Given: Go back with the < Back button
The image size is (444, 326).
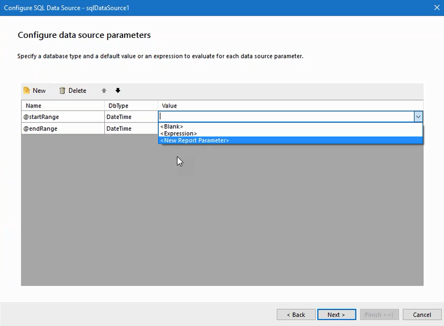Looking at the screenshot, I should coord(296,315).
